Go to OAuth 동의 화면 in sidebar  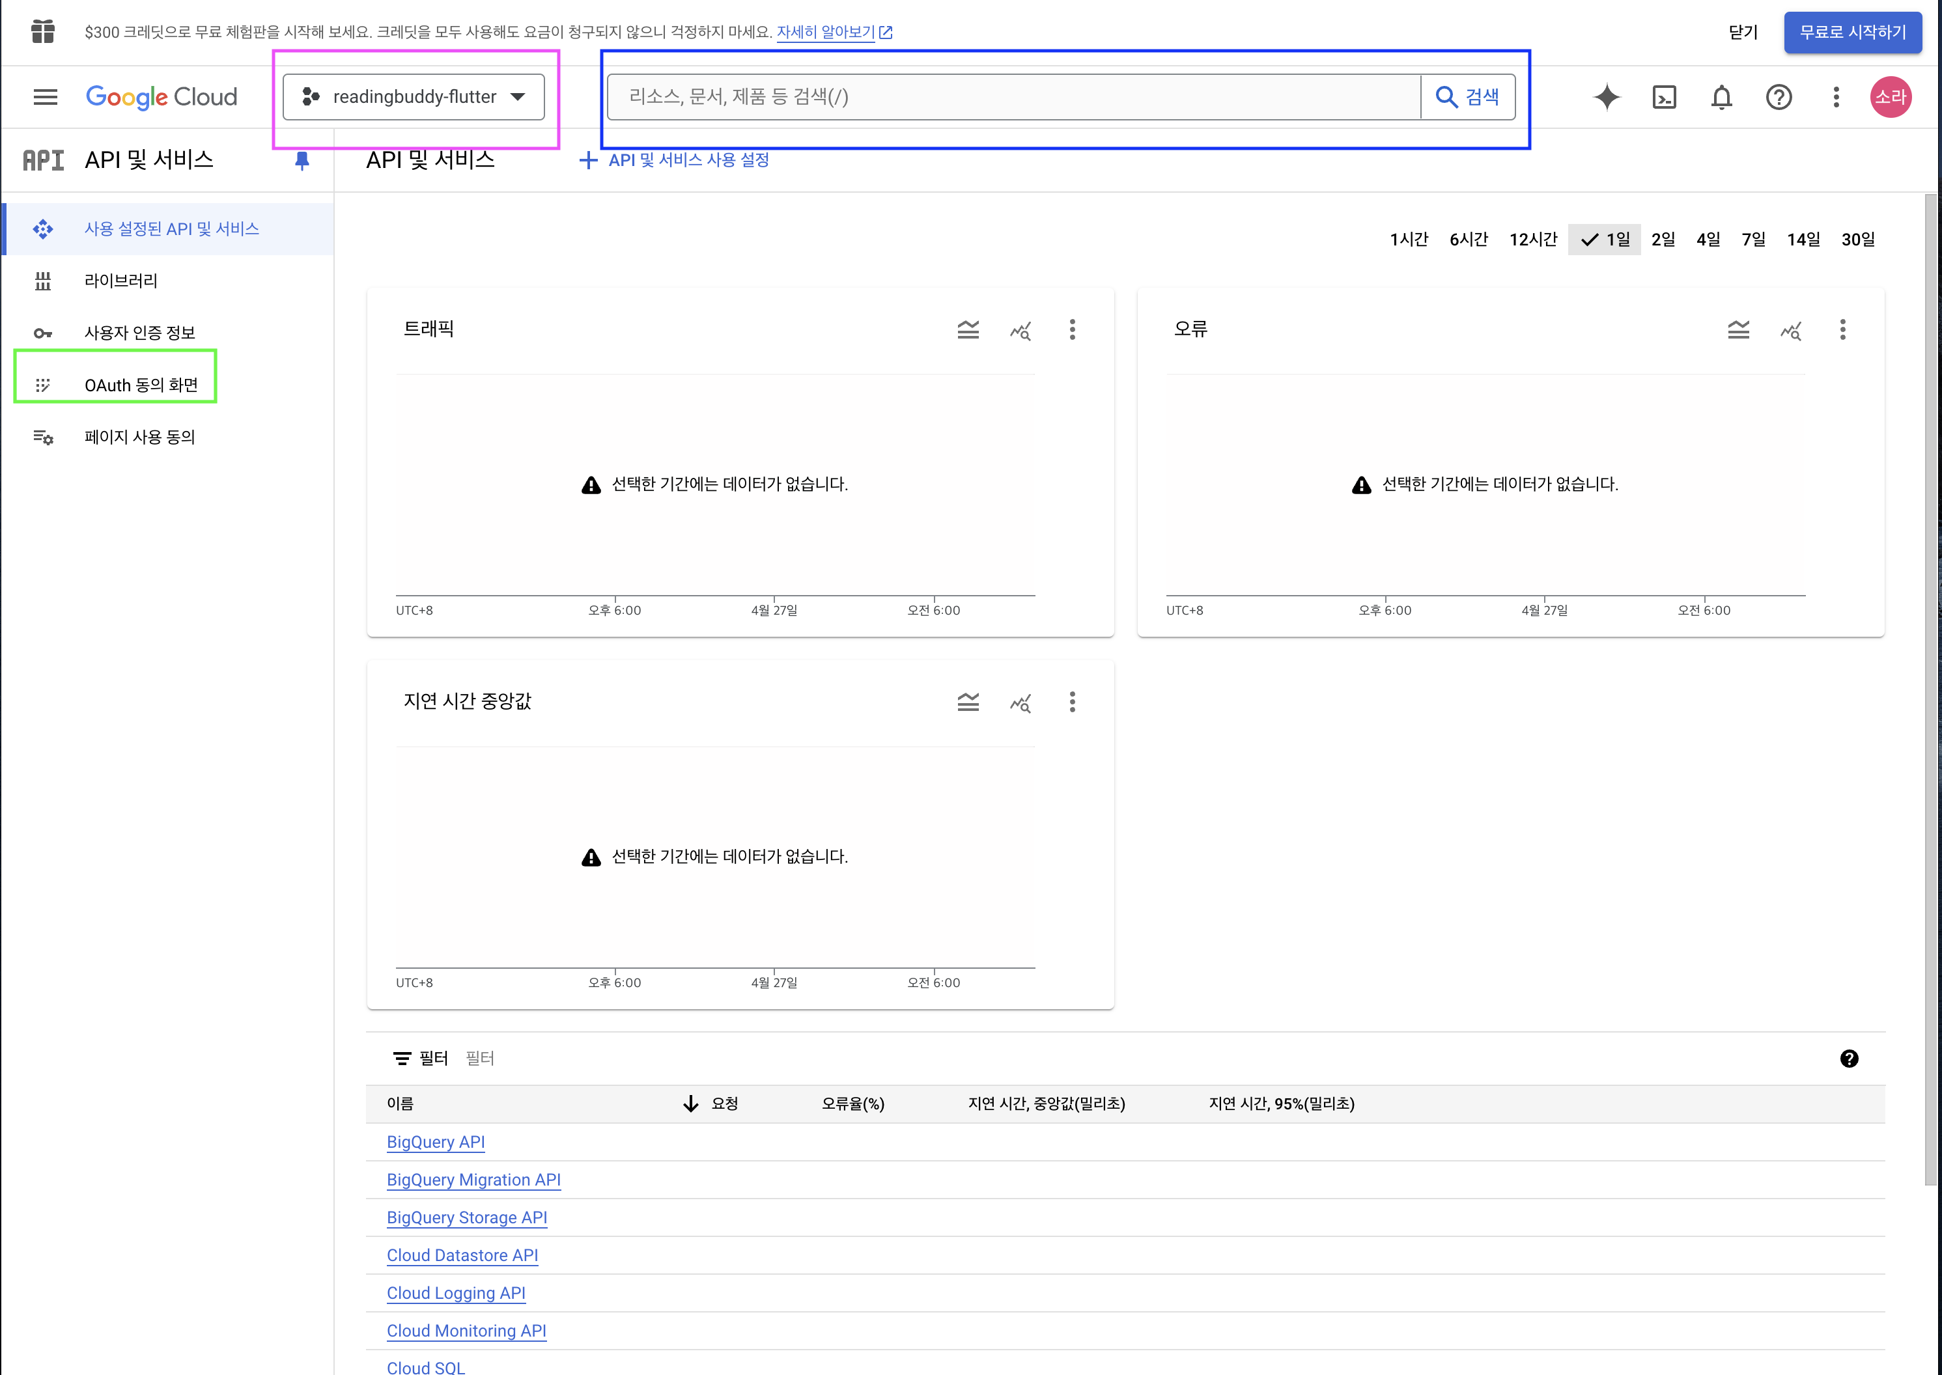coord(141,385)
